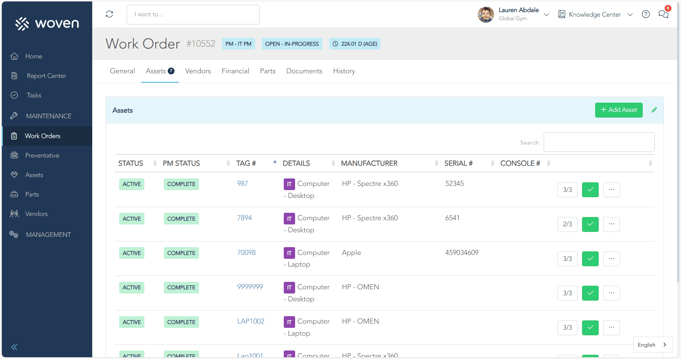Click the IT icon in the tag 987 row
The height and width of the screenshot is (359, 681).
pyautogui.click(x=289, y=184)
